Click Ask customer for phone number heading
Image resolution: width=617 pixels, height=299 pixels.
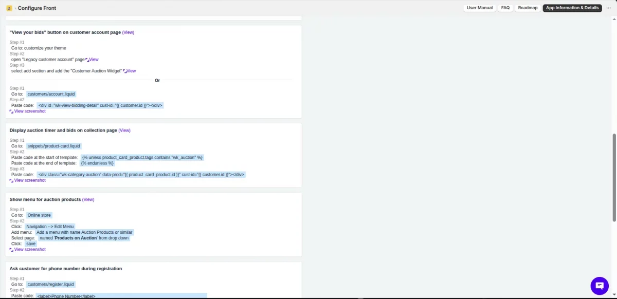coord(66,269)
